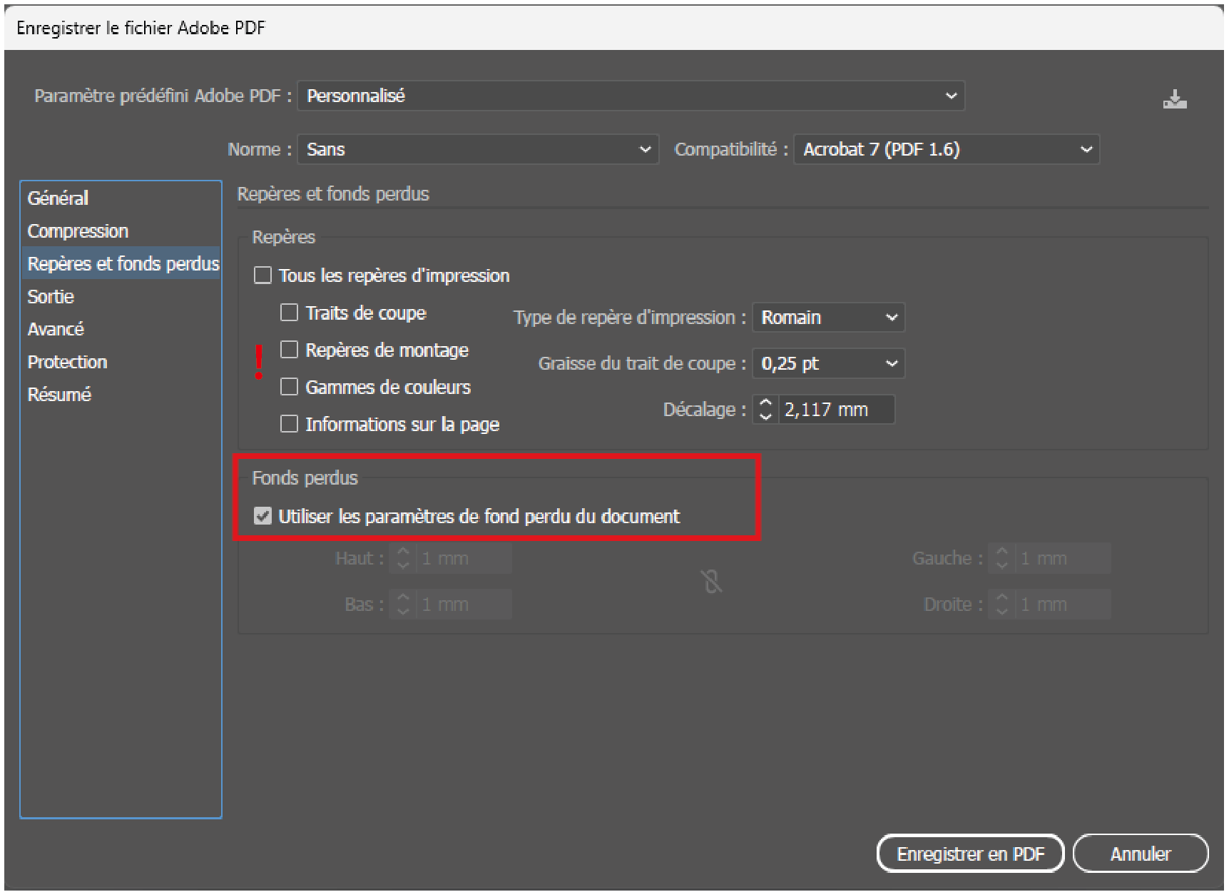Open Paramètre prédéfini Adobe PDF dropdown

pos(631,96)
